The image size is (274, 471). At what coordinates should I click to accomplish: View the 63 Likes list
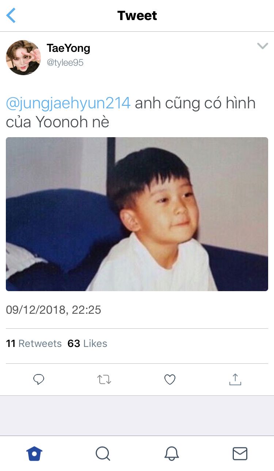coord(87,344)
